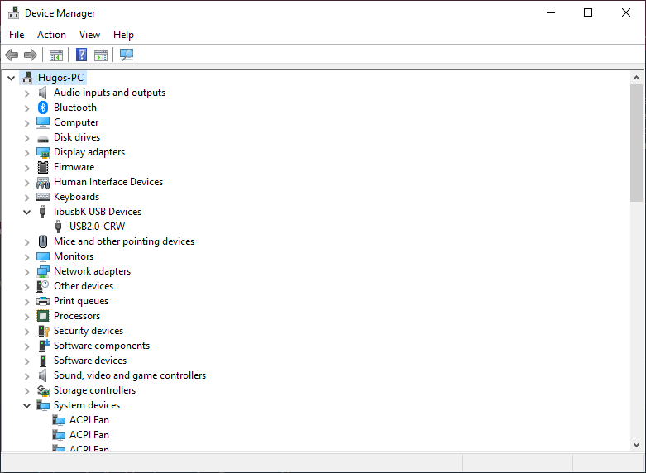
Task: Click the USB2.0-CRW device icon
Action: coord(59,227)
